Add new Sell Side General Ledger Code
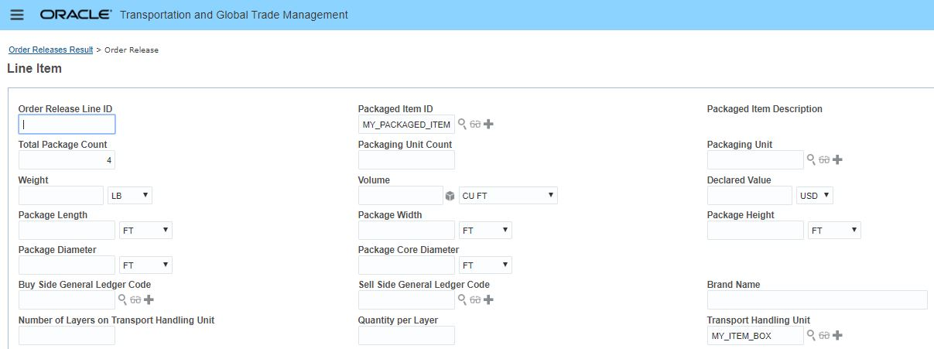This screenshot has height=349, width=934. [488, 299]
